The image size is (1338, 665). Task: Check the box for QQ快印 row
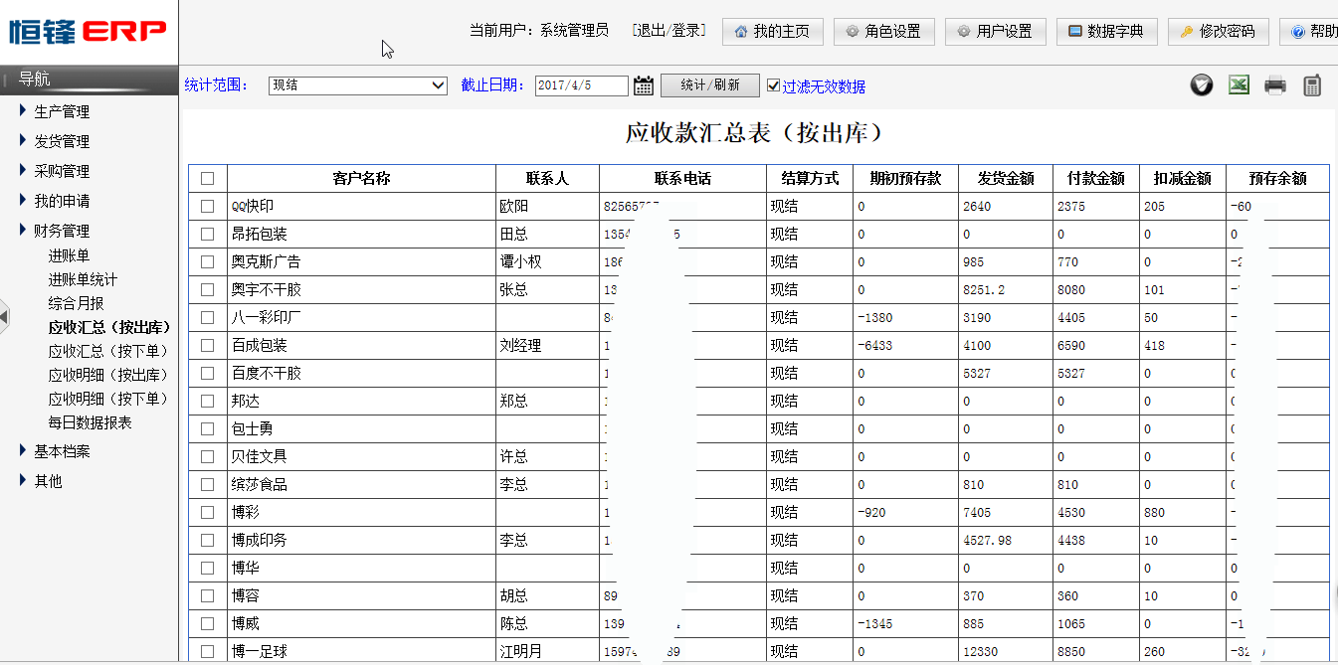tap(207, 207)
